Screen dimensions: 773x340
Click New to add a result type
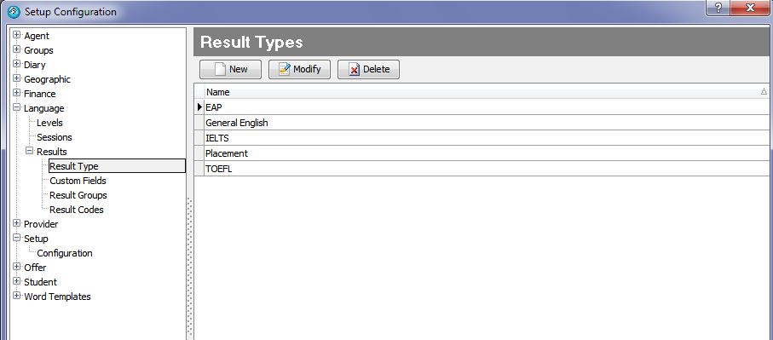pyautogui.click(x=230, y=70)
